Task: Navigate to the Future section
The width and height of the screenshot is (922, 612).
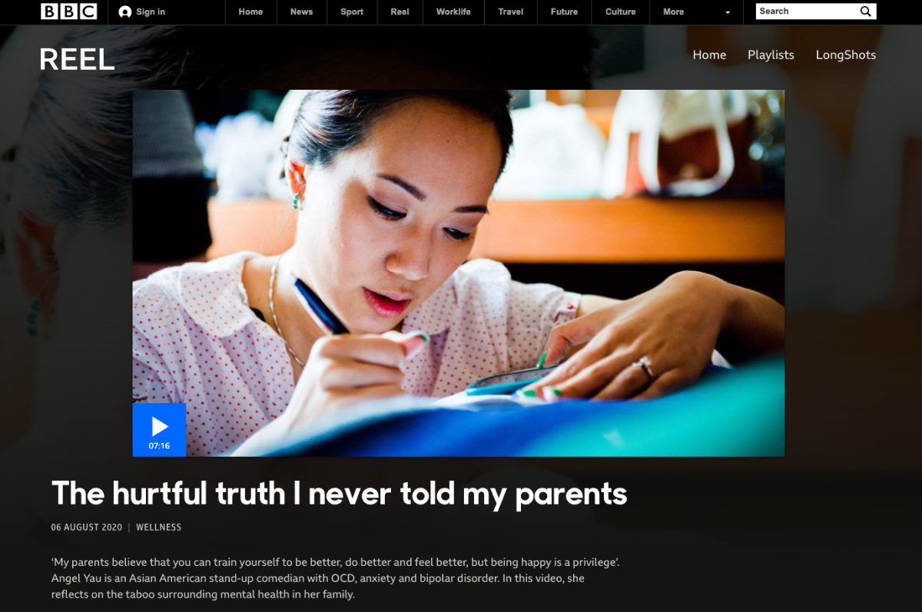Action: 564,12
